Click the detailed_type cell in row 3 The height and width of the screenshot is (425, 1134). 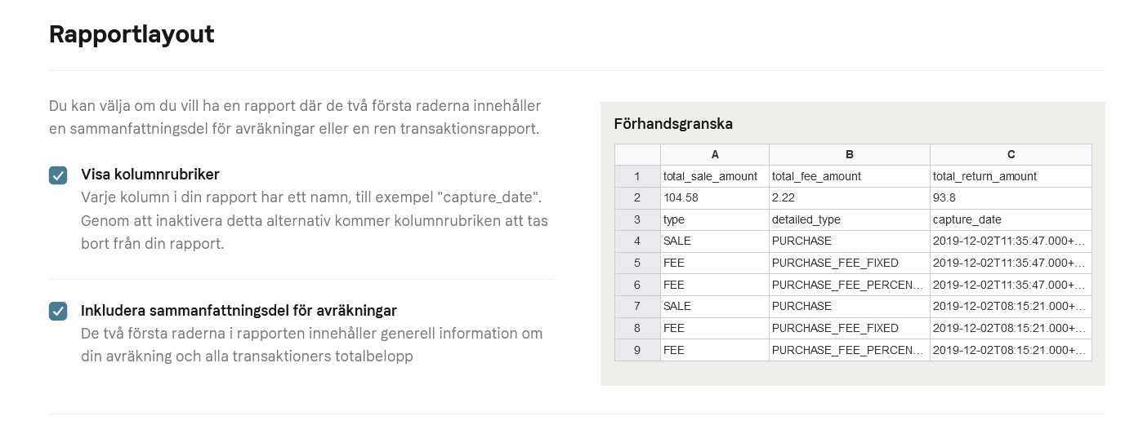click(x=850, y=219)
